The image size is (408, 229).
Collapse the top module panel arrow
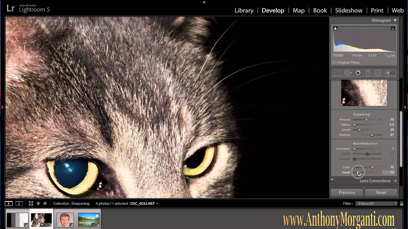click(x=204, y=2)
